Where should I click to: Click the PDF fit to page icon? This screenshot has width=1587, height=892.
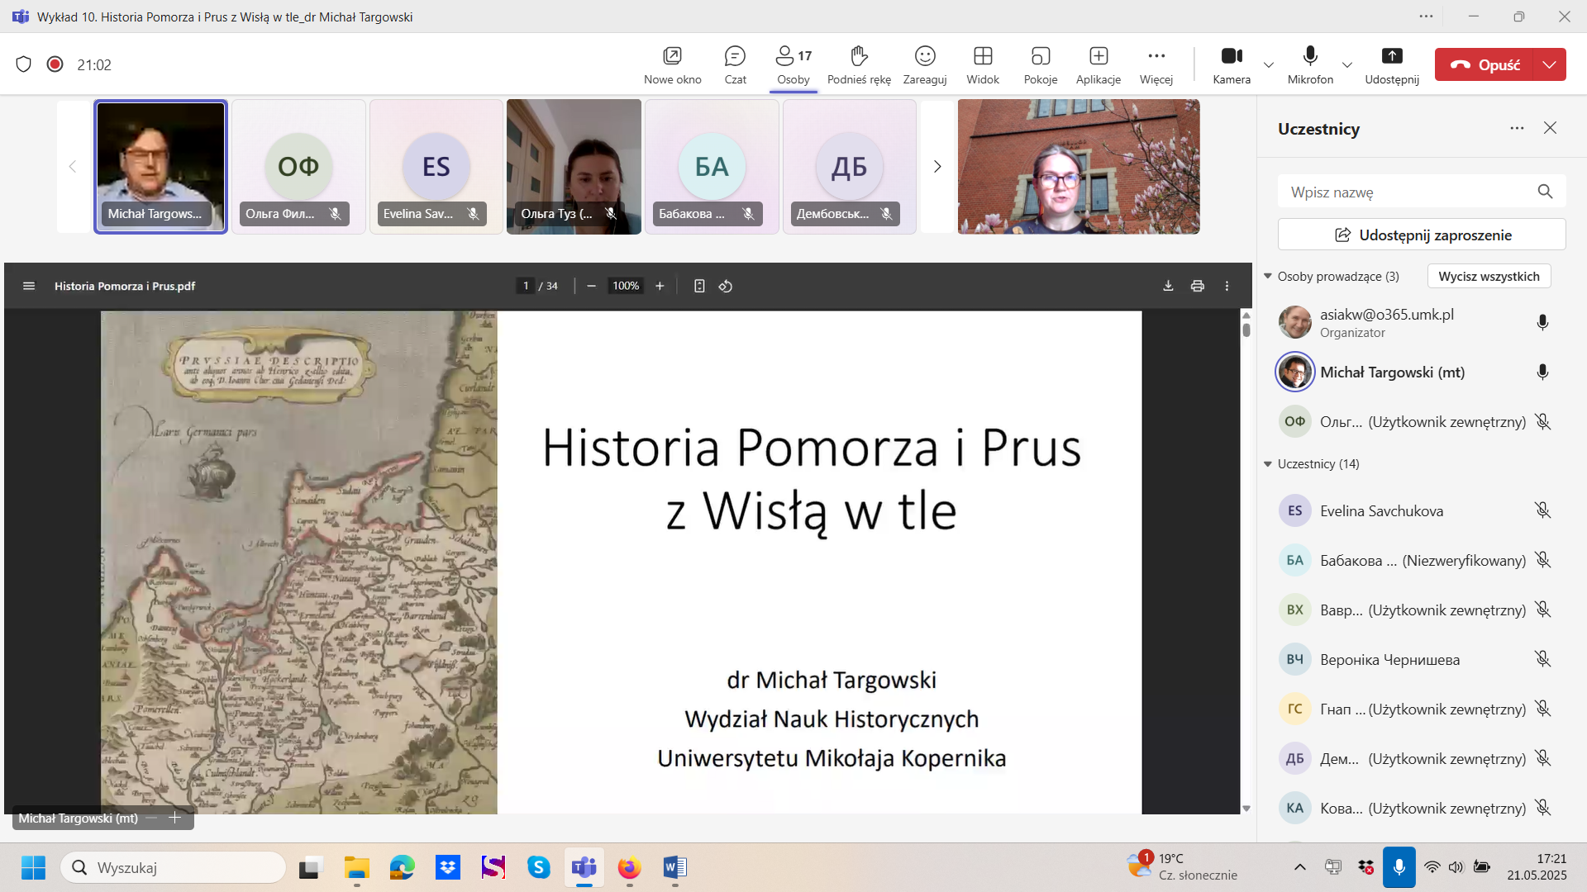(699, 286)
